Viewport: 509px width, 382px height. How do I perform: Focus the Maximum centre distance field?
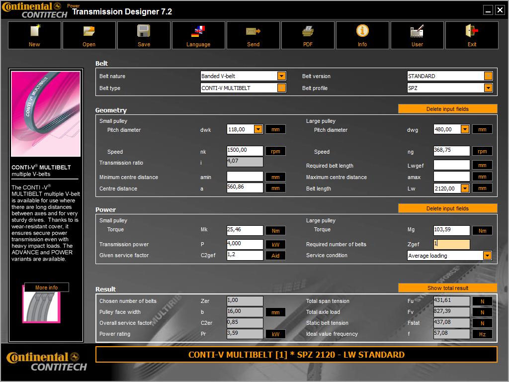pyautogui.click(x=451, y=177)
